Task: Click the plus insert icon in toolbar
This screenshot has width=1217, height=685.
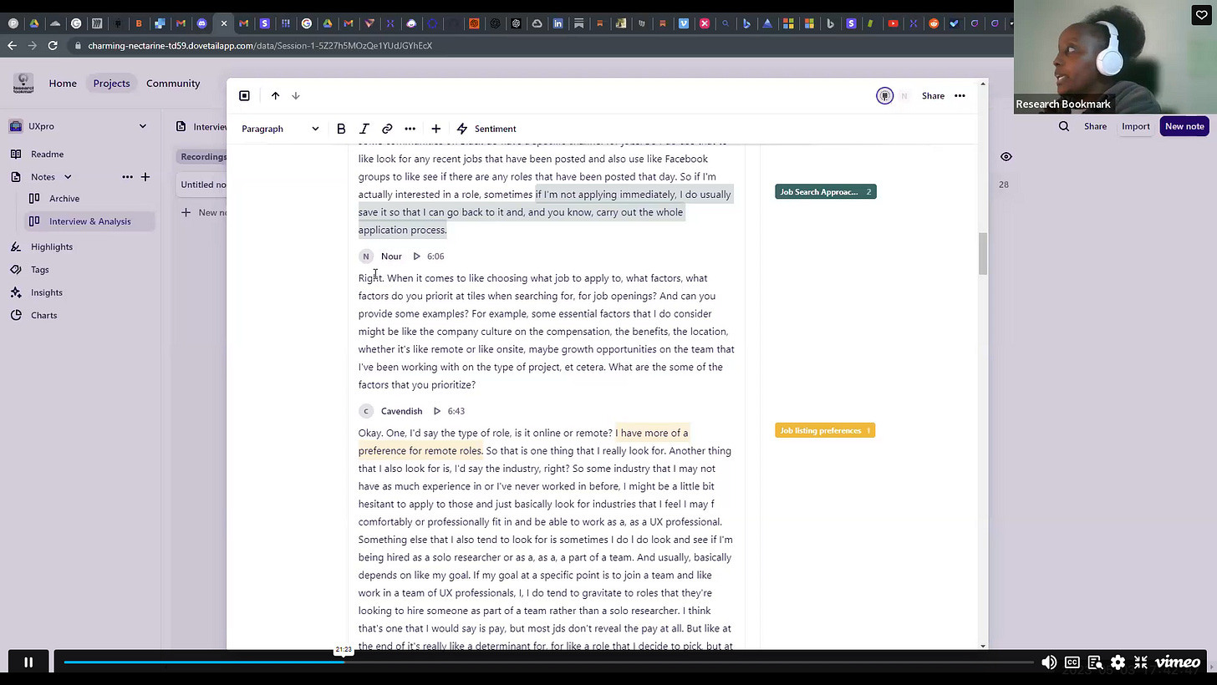Action: [x=435, y=129]
